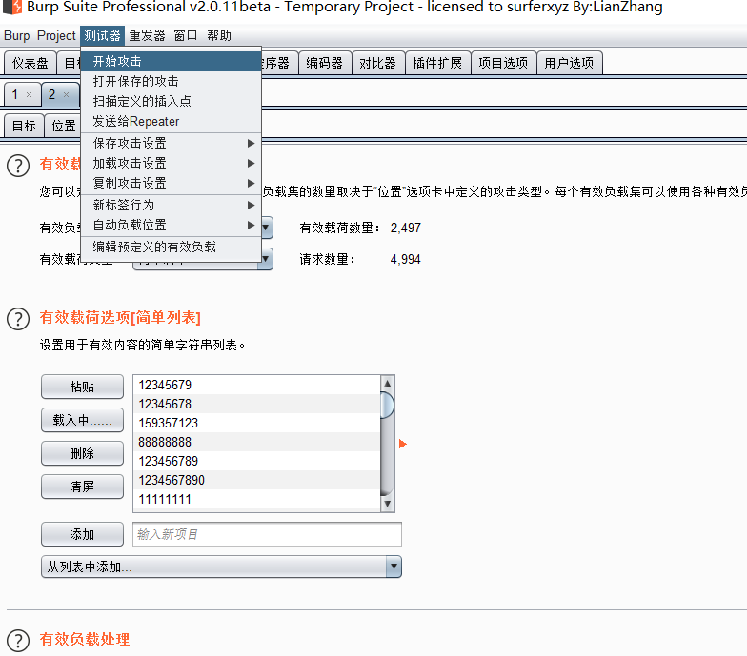Open the payload type dropdown arrow
747x656 pixels.
[267, 259]
